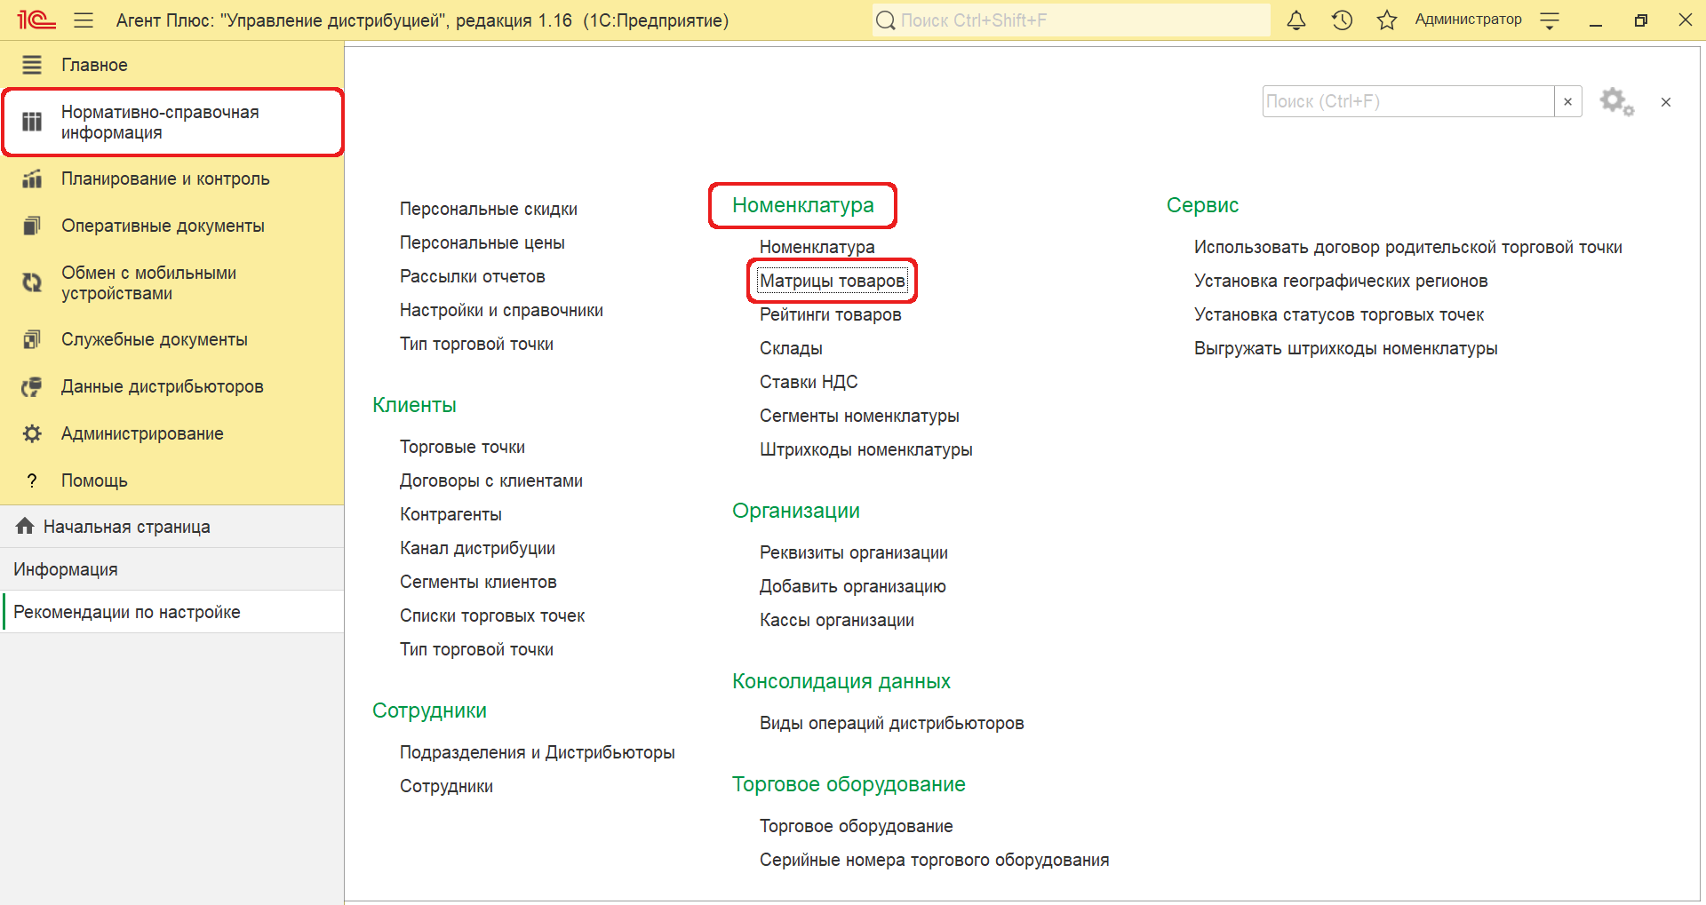Open the Главное section

point(94,65)
